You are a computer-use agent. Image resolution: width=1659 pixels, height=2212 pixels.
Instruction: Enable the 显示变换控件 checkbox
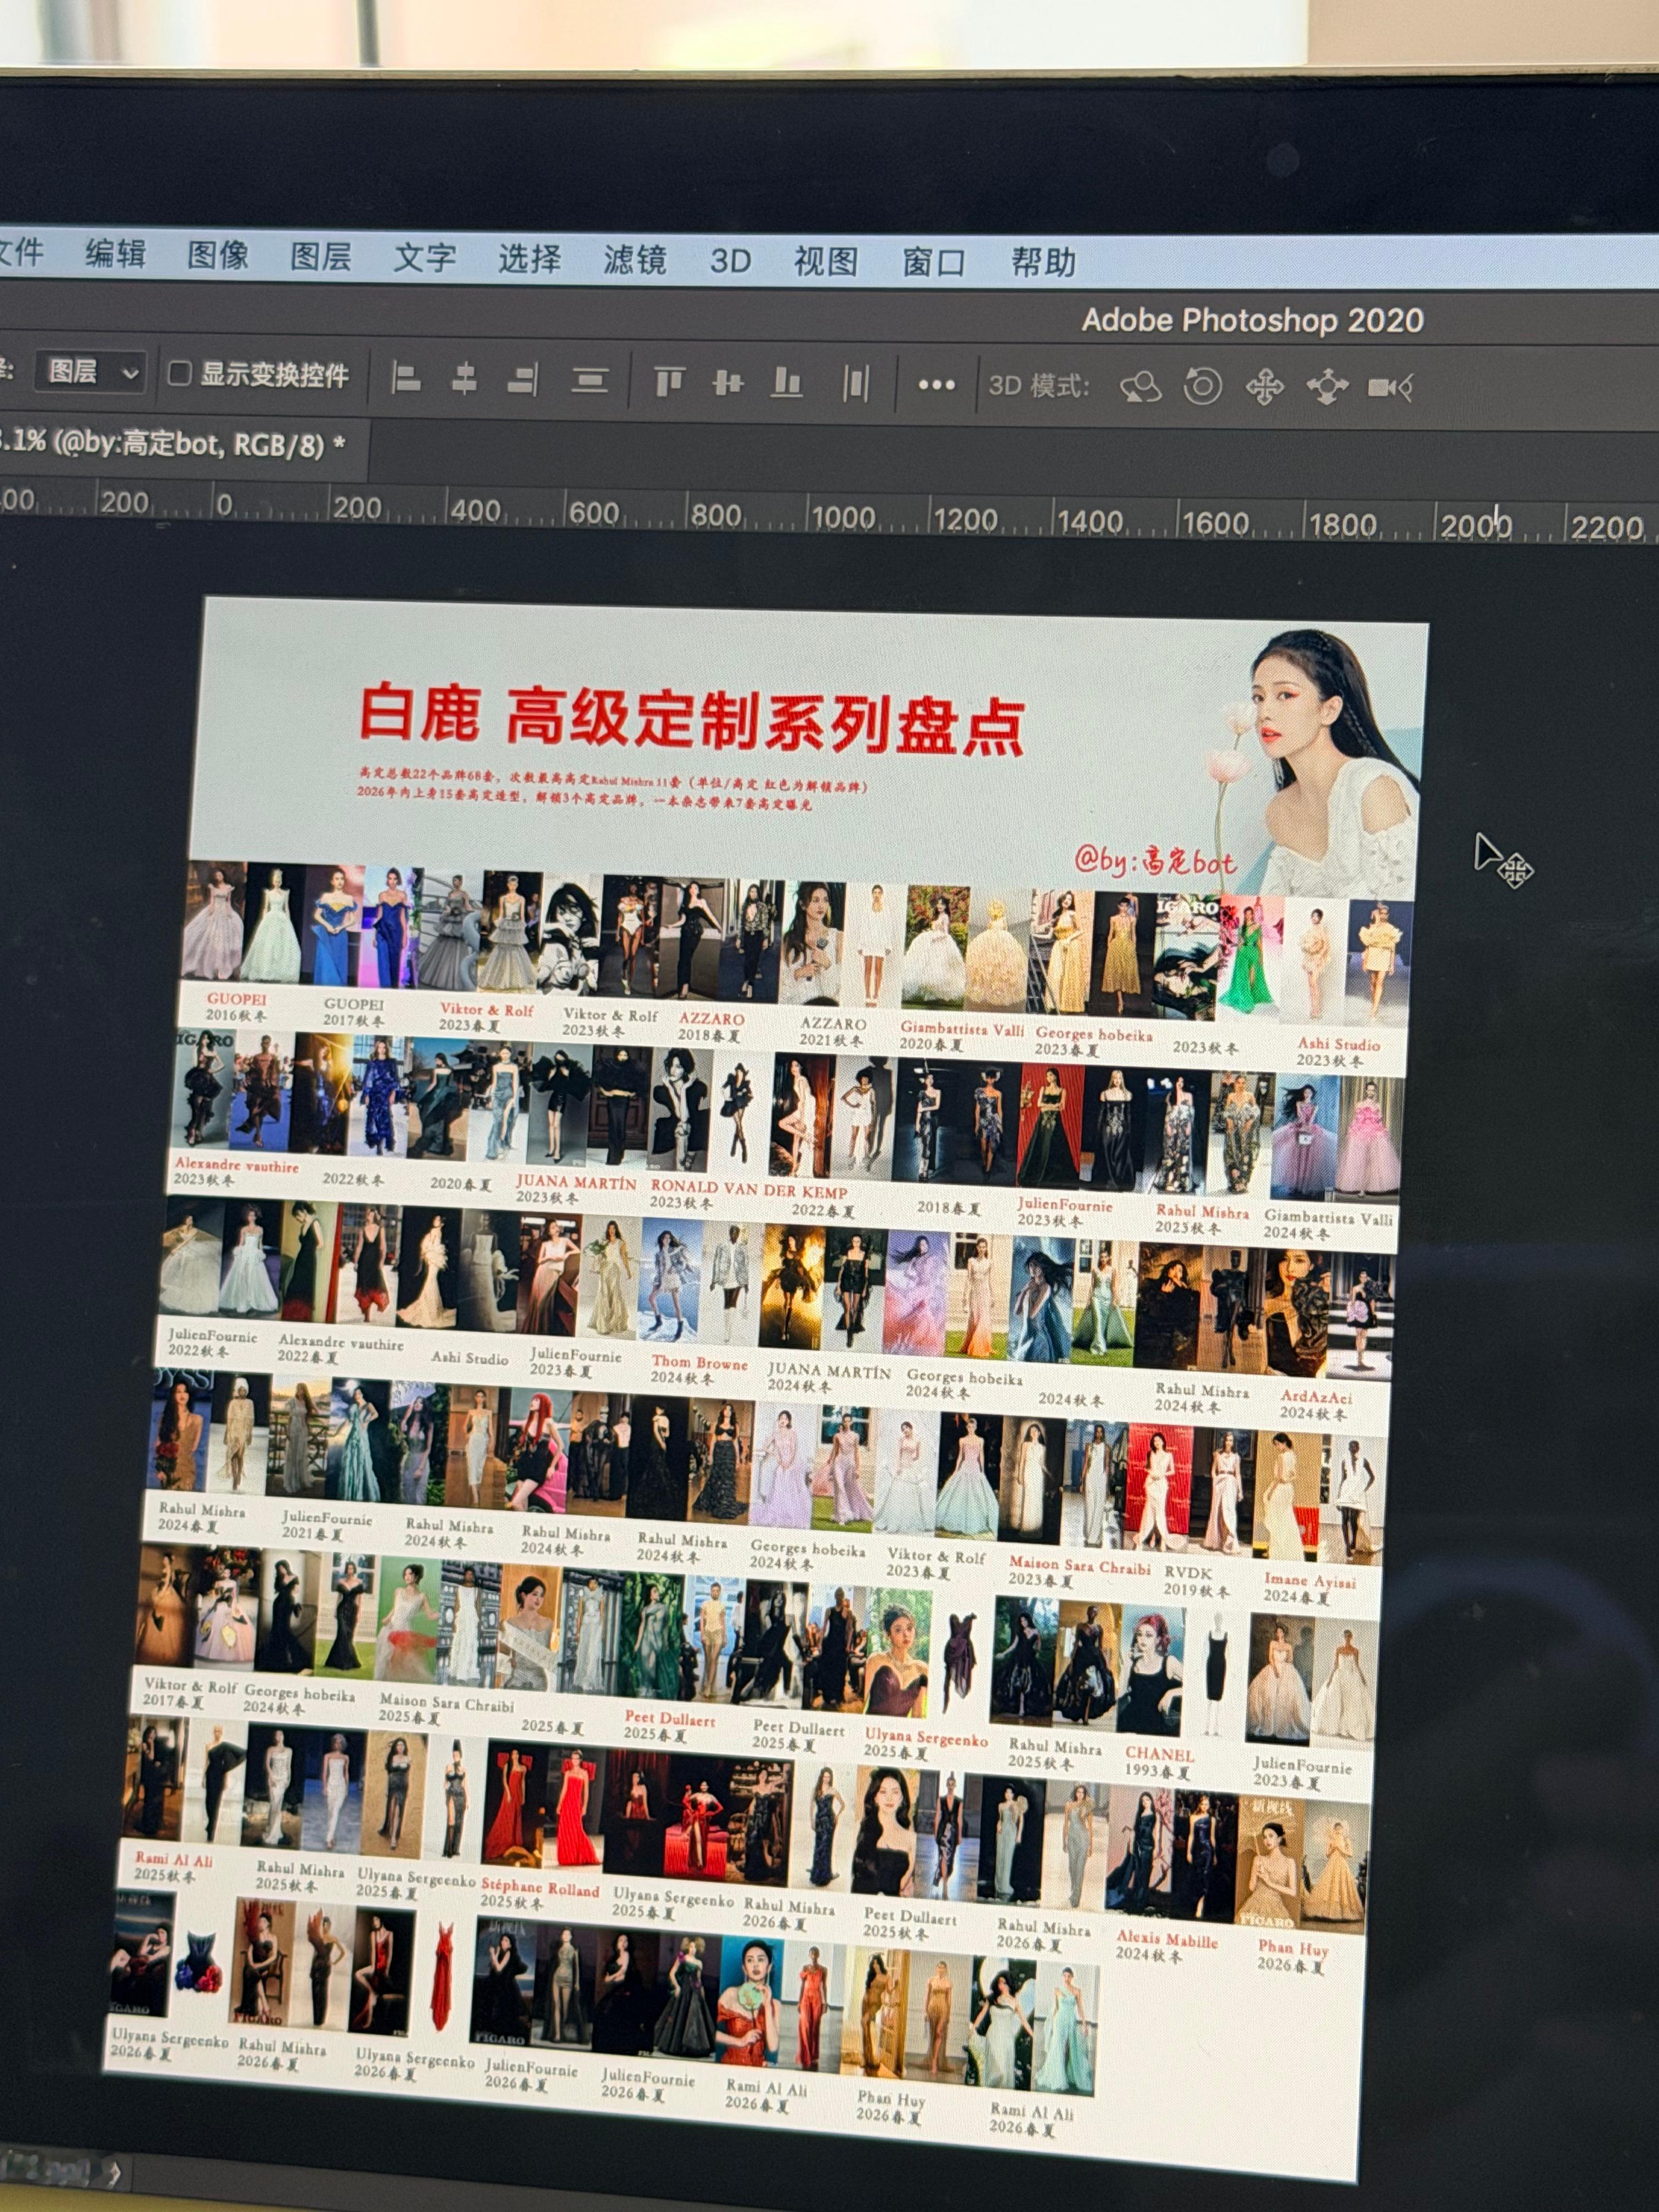tap(179, 374)
